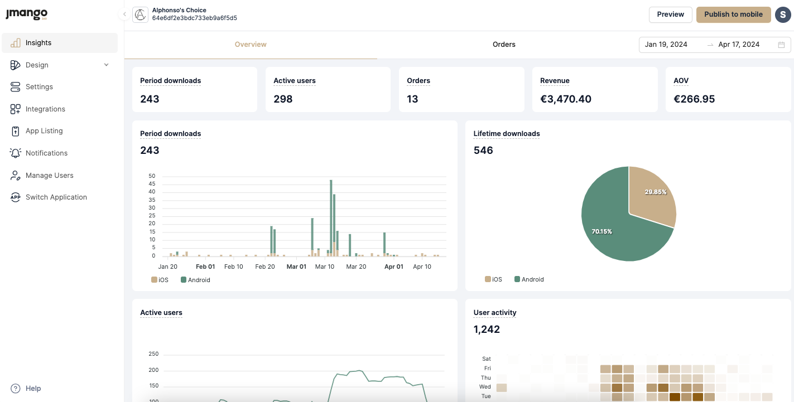Image resolution: width=794 pixels, height=402 pixels.
Task: Click the Notifications bell icon
Action: [16, 153]
